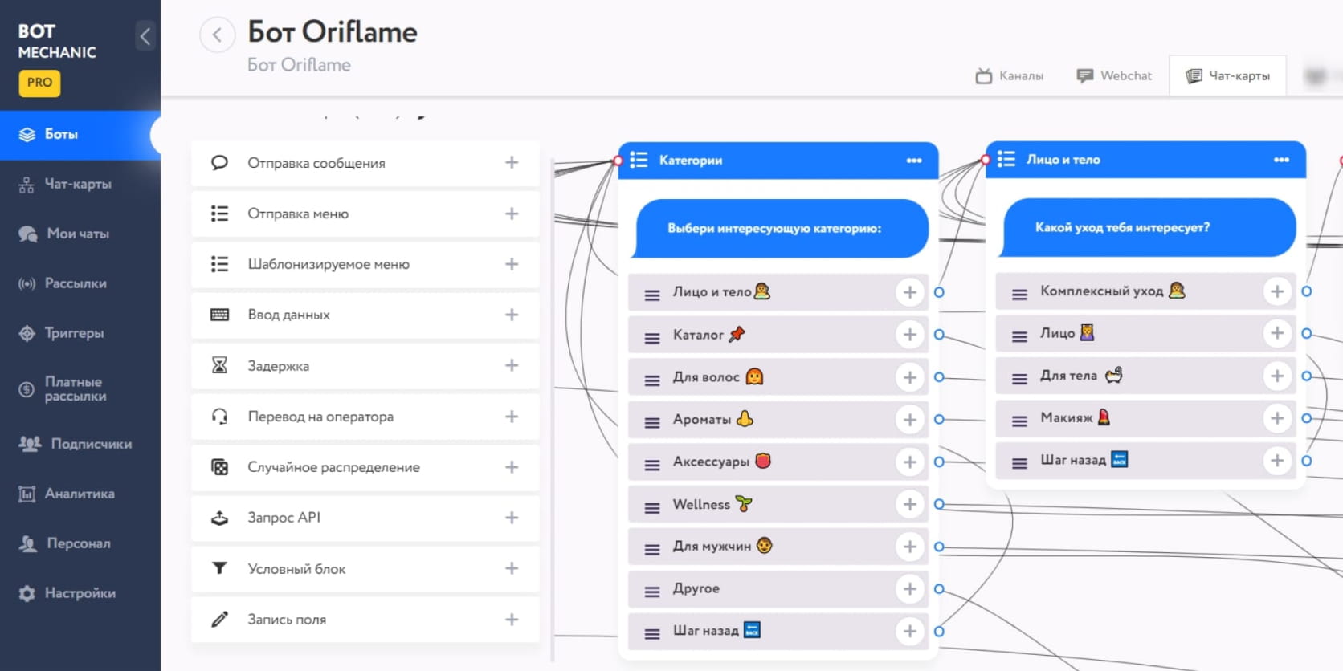
Task: Add an Отправка сообщения block
Action: tap(512, 163)
